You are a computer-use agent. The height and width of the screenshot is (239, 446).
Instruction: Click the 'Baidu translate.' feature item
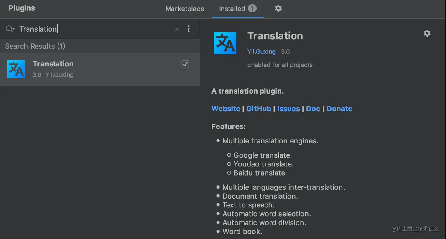pos(260,173)
